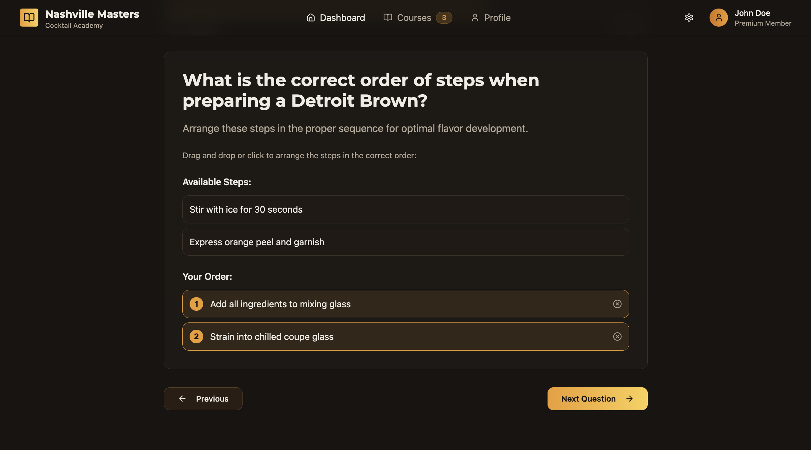811x450 pixels.
Task: Click the person icon beside Profile
Action: pos(475,17)
